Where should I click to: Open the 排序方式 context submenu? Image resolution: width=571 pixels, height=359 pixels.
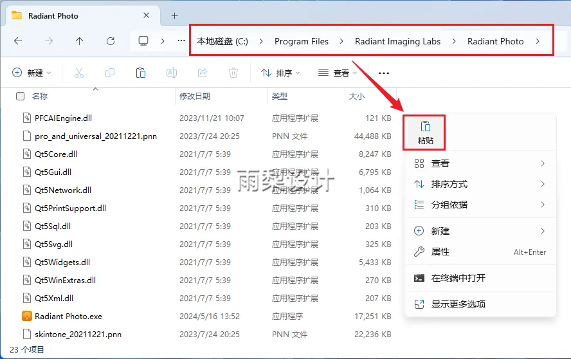click(x=480, y=184)
